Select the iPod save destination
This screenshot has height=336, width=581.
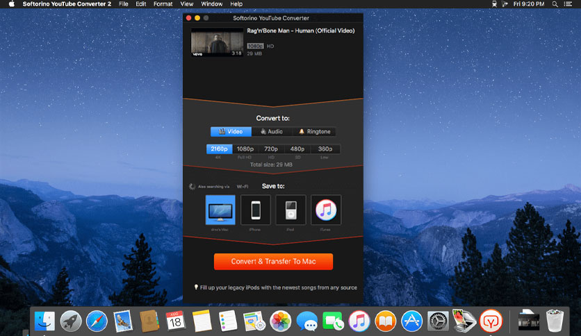coord(291,210)
